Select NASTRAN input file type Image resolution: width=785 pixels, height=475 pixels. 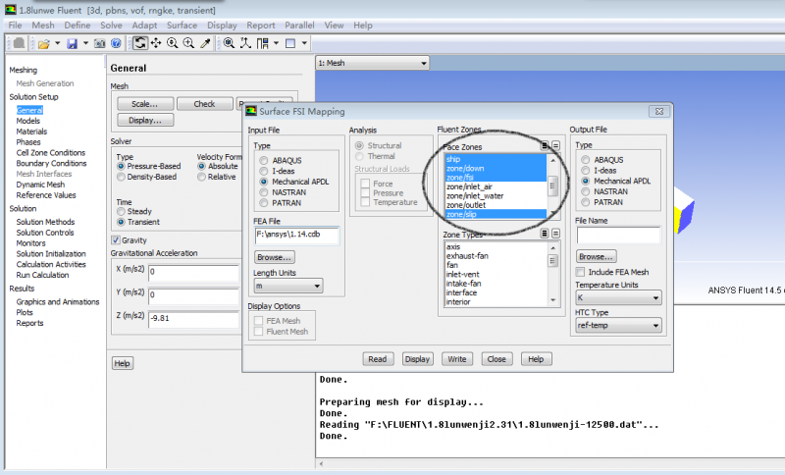(x=263, y=192)
